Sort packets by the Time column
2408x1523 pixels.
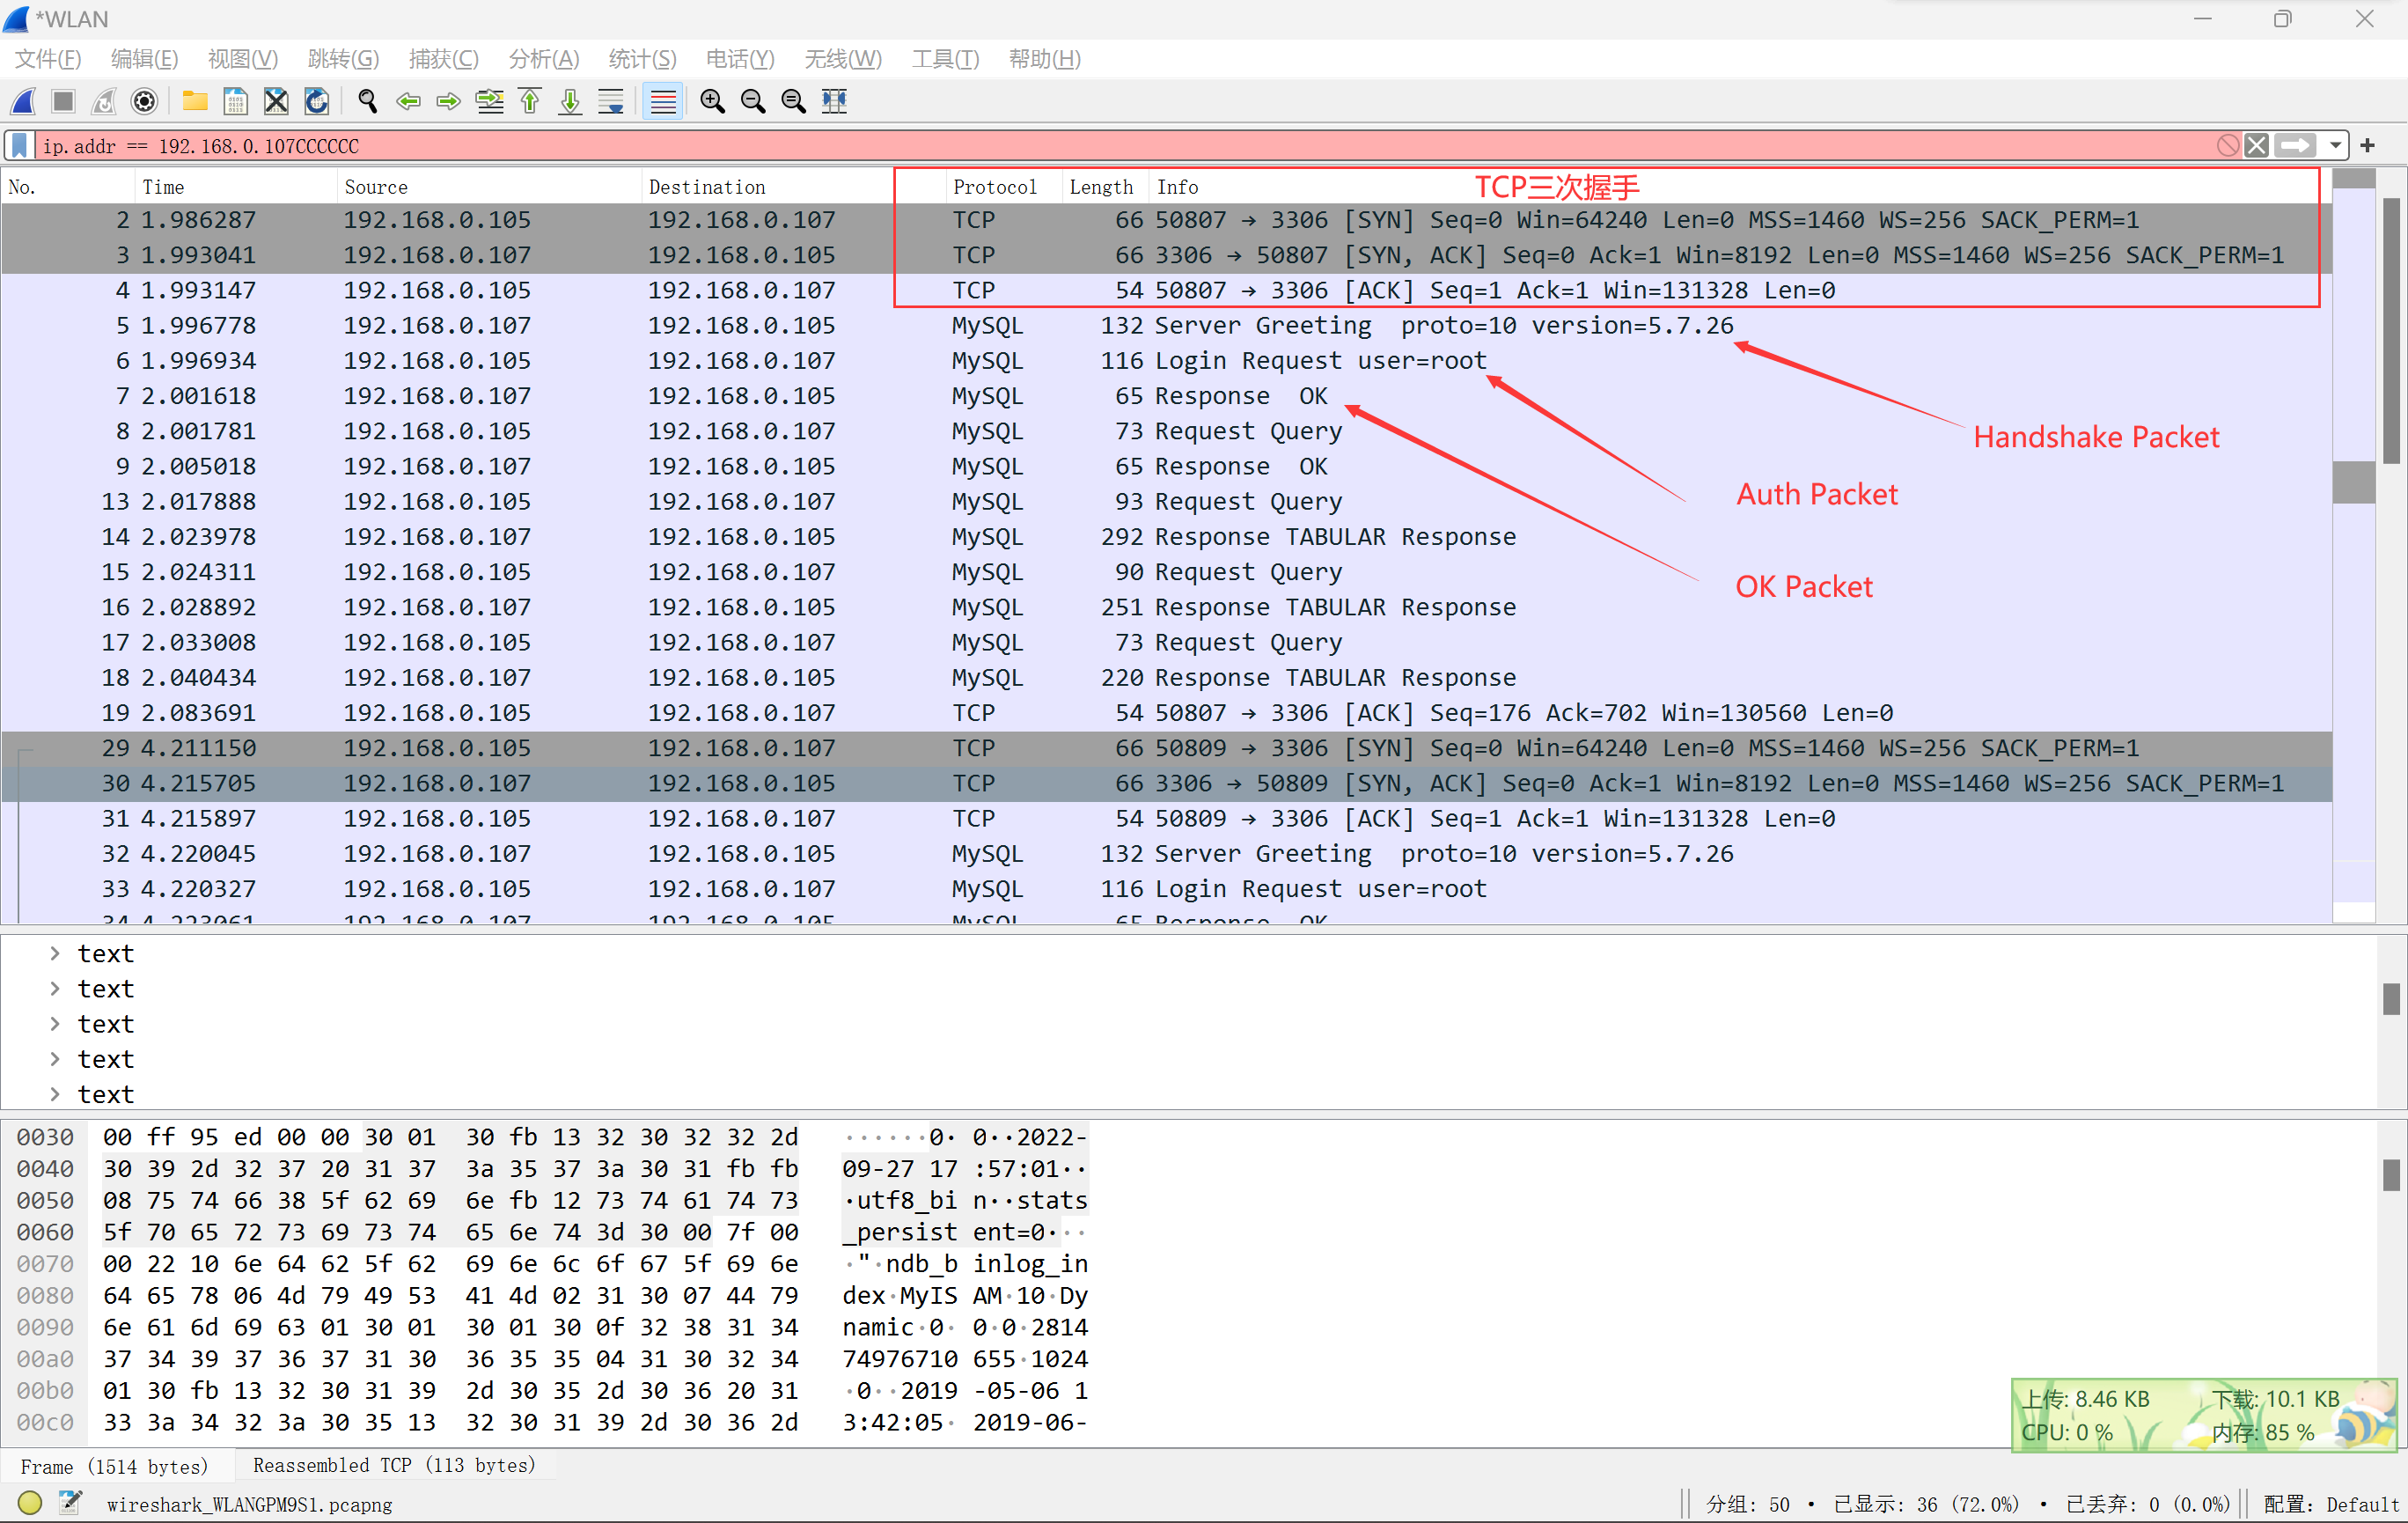(x=236, y=187)
